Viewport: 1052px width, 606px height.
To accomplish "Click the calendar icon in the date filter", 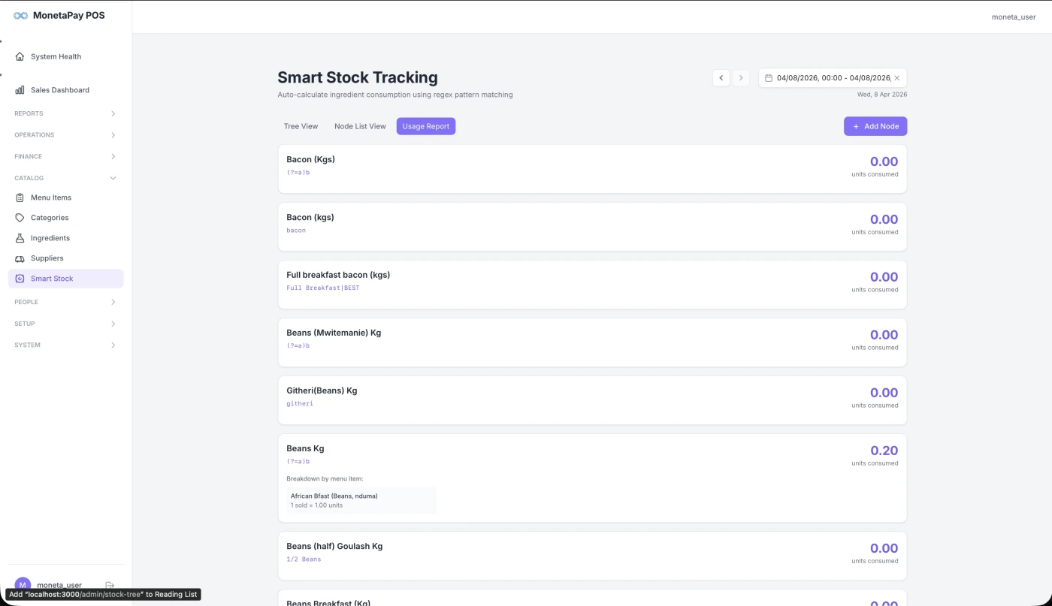I will [x=769, y=77].
